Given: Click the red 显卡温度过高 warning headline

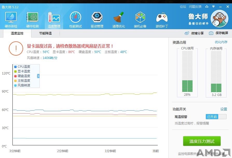Looking at the screenshot, I should pos(70,46).
